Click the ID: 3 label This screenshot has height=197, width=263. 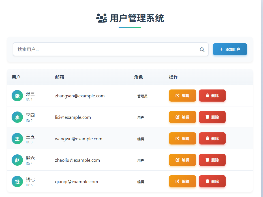(x=29, y=142)
